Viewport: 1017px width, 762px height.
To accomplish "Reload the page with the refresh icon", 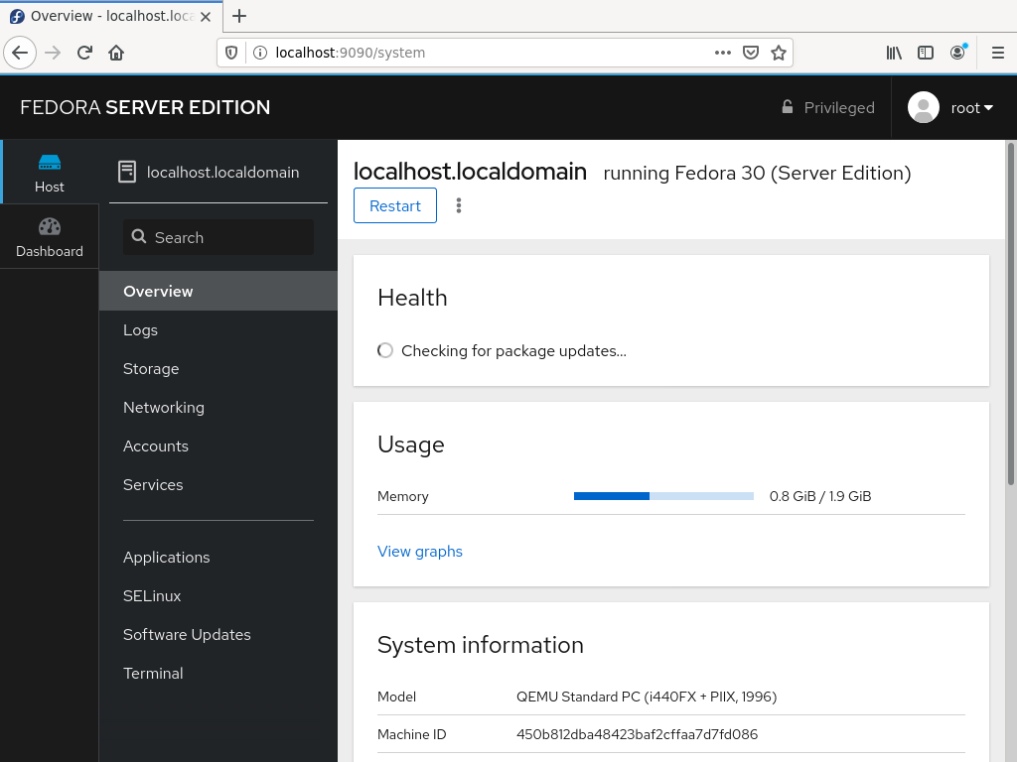I will click(x=84, y=53).
